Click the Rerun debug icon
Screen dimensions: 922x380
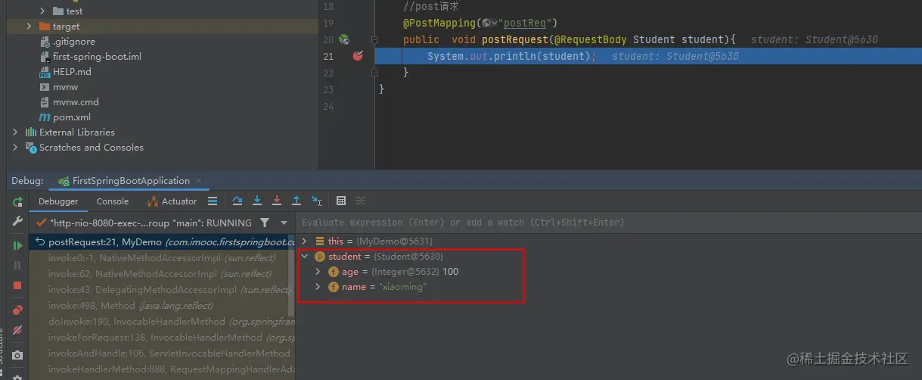17,202
